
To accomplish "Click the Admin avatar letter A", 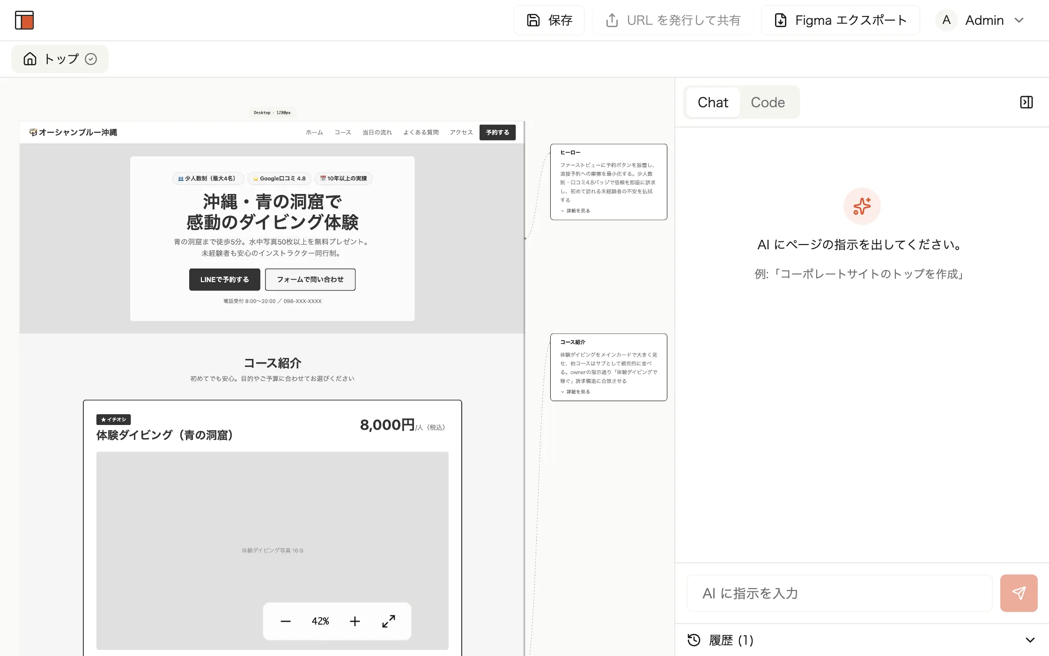I will (x=946, y=20).
